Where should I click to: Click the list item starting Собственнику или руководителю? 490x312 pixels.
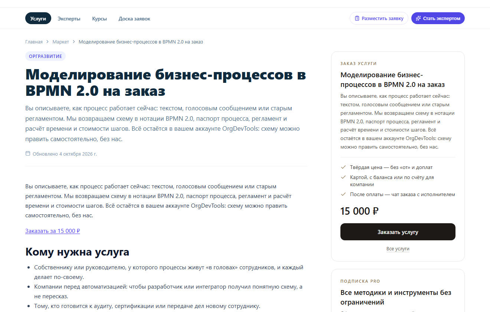point(169,272)
